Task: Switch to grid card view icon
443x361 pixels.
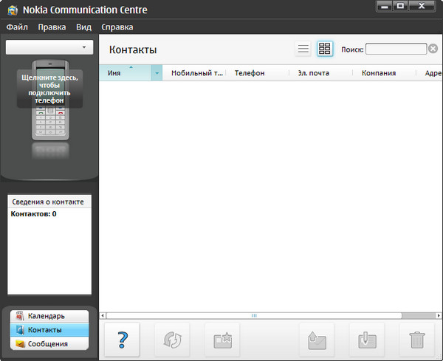Action: pyautogui.click(x=325, y=49)
